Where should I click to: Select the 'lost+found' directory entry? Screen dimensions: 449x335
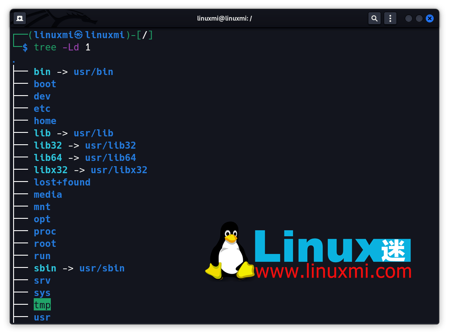(62, 182)
